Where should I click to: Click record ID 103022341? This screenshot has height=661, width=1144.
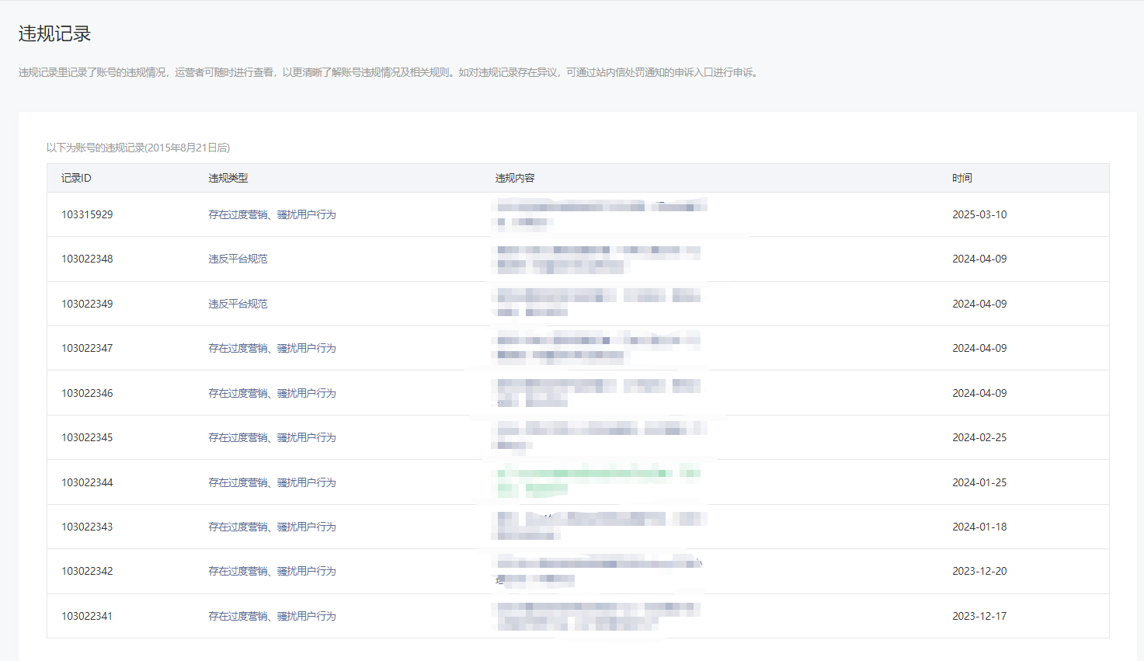click(x=87, y=616)
